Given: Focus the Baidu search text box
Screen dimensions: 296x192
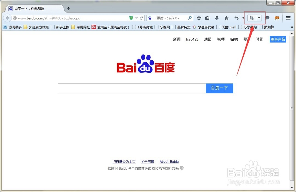Looking at the screenshot, I should pyautogui.click(x=132, y=88).
